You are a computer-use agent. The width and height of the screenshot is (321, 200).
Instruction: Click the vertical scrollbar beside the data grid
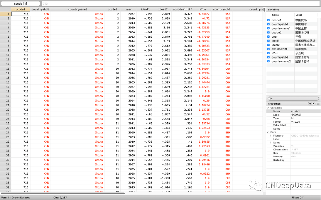point(264,10)
